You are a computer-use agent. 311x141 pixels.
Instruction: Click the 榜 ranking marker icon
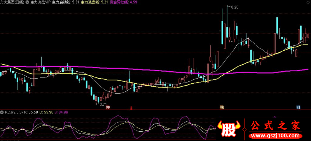pyautogui.click(x=222, y=108)
